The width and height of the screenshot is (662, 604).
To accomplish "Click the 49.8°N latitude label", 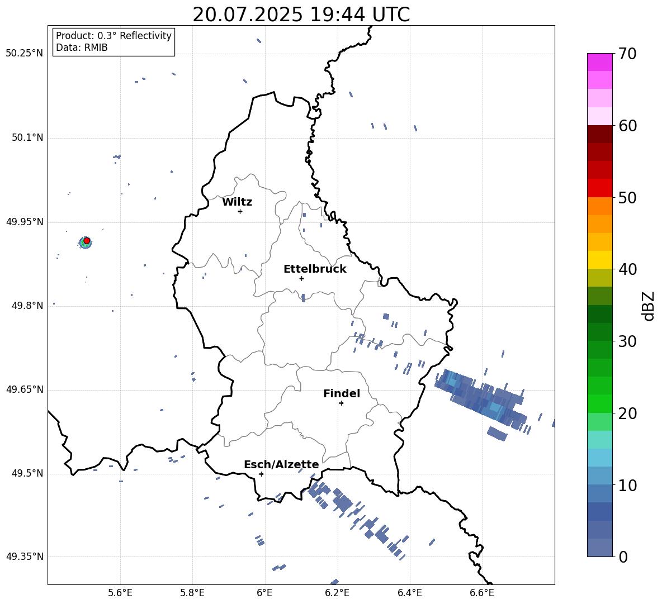I will pyautogui.click(x=27, y=306).
